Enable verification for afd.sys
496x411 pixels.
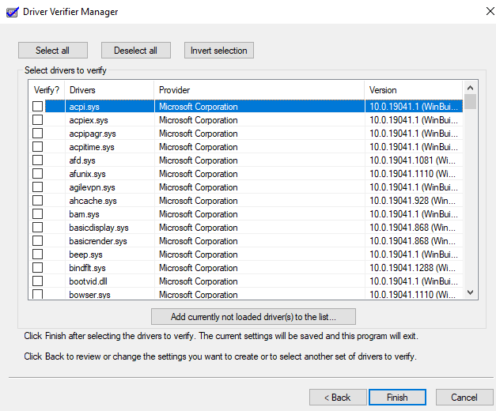coord(37,160)
